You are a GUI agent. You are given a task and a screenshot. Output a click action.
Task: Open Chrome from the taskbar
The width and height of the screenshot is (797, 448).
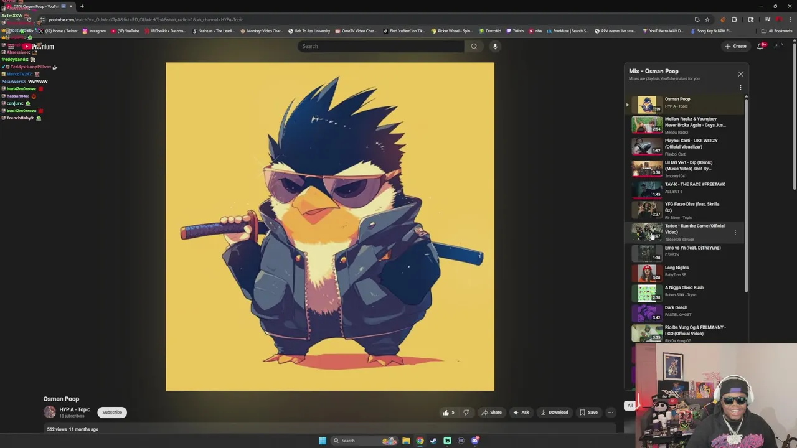420,441
